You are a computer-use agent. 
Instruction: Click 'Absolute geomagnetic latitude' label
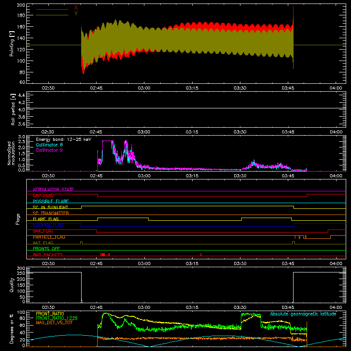pyautogui.click(x=303, y=314)
